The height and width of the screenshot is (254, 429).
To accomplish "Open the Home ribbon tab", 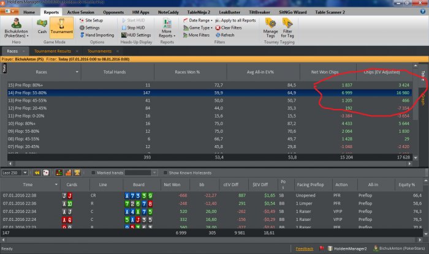I will coord(29,12).
